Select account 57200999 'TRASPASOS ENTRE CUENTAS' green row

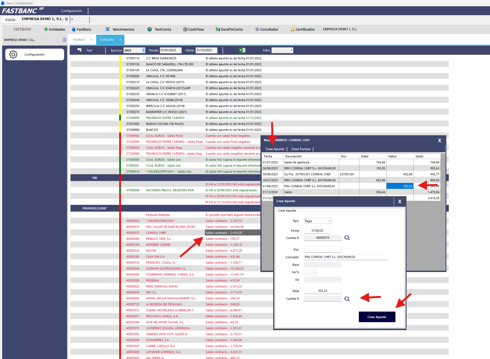tap(260, 118)
